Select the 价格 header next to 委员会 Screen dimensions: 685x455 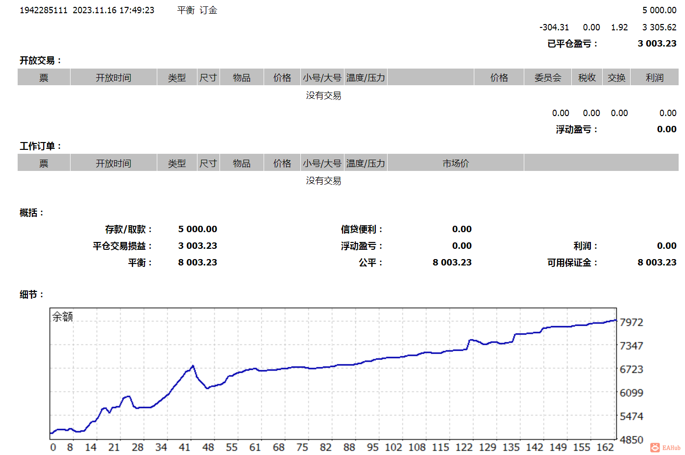[499, 77]
